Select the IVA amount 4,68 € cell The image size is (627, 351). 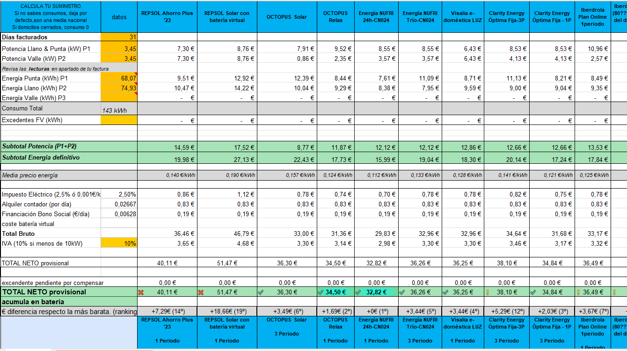click(x=227, y=243)
